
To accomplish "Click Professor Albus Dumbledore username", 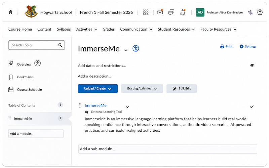I will point(225,12).
